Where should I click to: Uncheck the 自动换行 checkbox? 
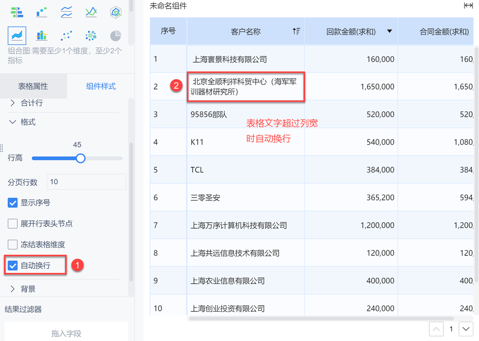click(x=13, y=265)
